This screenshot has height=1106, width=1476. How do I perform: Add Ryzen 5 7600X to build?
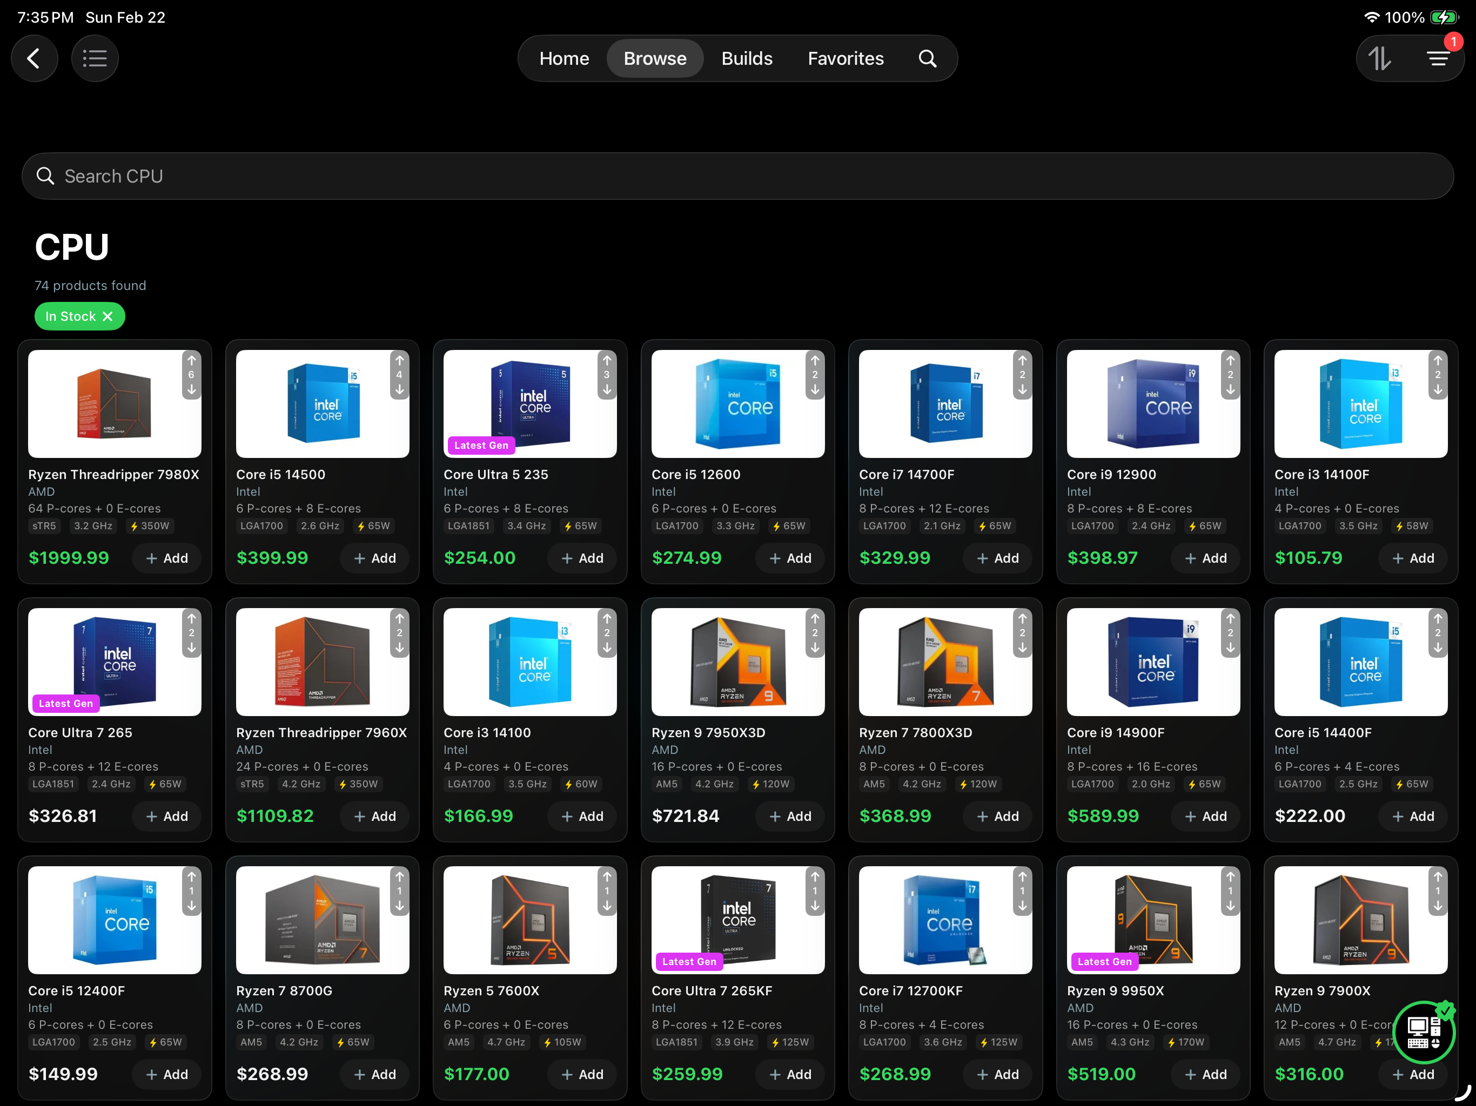click(x=582, y=1075)
